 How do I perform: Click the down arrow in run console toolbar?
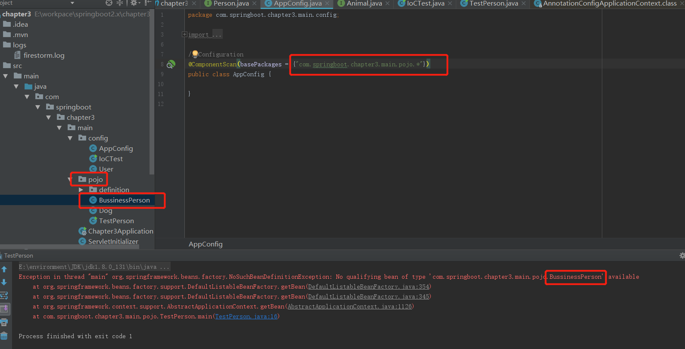4,282
